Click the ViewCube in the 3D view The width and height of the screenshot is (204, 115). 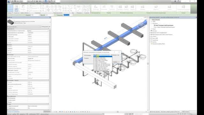coord(141,25)
